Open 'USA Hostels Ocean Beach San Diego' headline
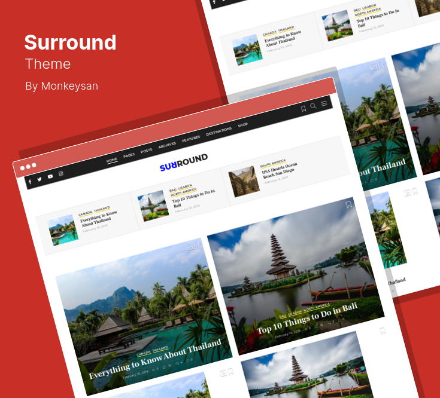440x398 pixels. tap(280, 170)
